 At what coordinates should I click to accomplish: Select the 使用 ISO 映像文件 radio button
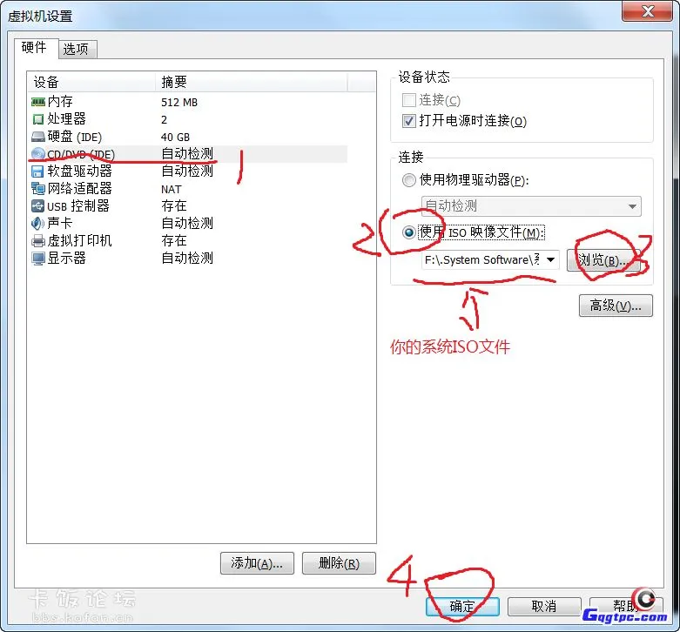pyautogui.click(x=408, y=232)
